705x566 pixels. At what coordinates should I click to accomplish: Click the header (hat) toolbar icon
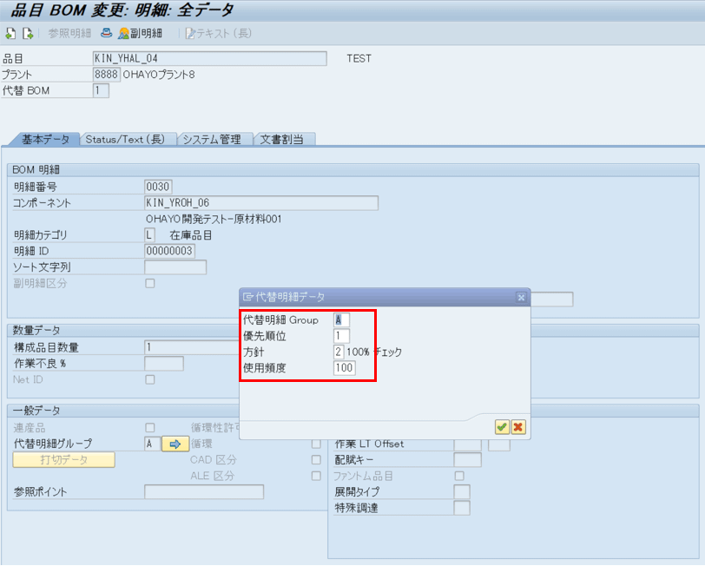pos(106,34)
